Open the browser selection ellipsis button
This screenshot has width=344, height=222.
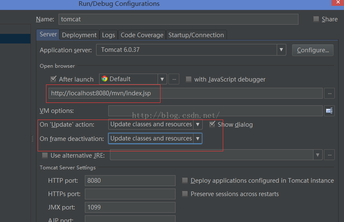pos(174,79)
